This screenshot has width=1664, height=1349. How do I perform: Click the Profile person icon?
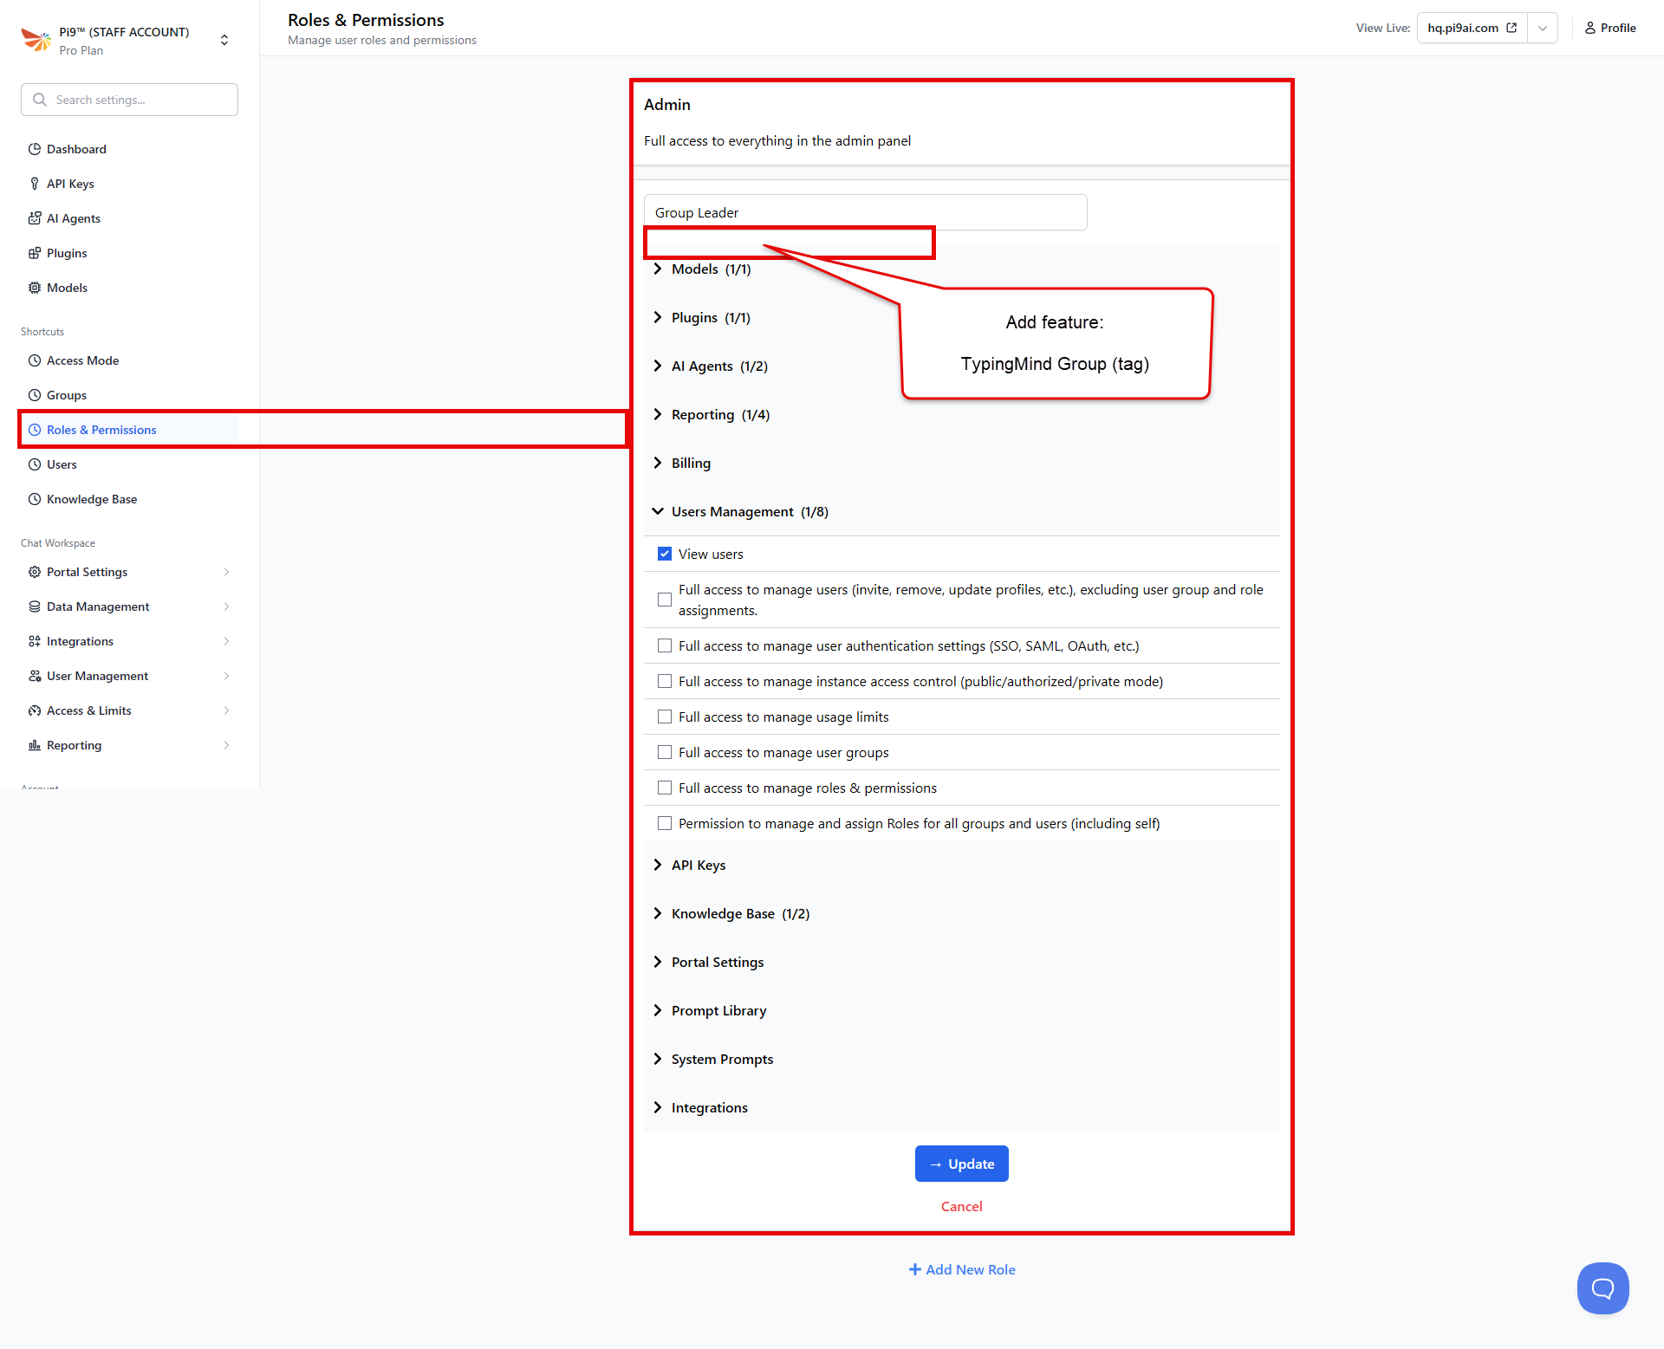pyautogui.click(x=1590, y=28)
